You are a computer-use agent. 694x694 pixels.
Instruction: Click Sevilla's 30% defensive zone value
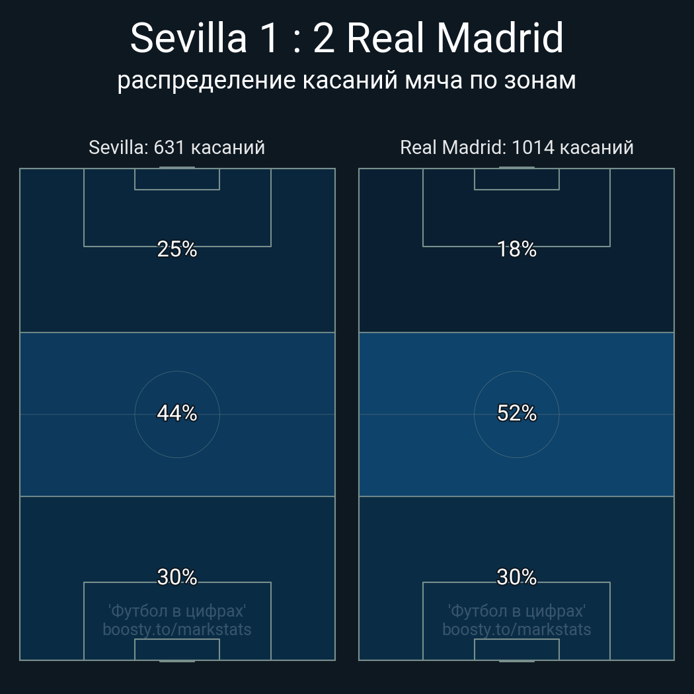pos(177,577)
